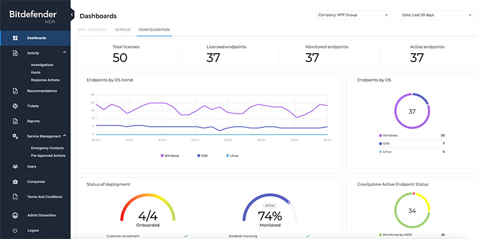Image resolution: width=478 pixels, height=239 pixels.
Task: Open the Reports section
Action: point(33,121)
